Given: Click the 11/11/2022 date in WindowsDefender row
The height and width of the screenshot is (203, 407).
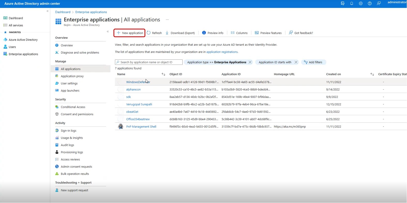Looking at the screenshot, I should (x=334, y=82).
